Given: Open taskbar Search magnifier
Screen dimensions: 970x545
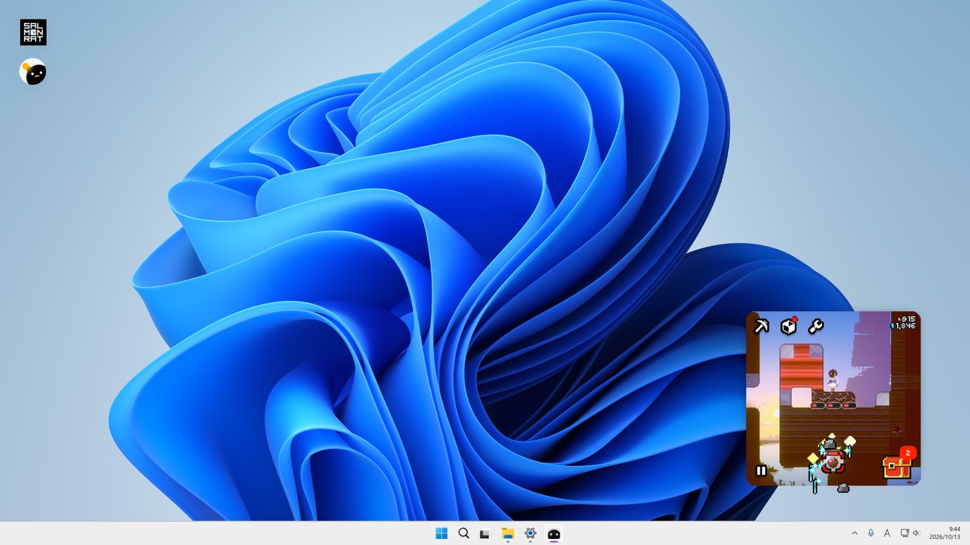Looking at the screenshot, I should click(464, 533).
